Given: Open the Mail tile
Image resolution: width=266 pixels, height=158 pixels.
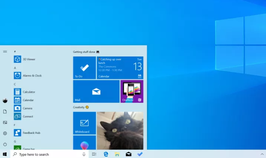Looking at the screenshot, I should click(96, 91).
